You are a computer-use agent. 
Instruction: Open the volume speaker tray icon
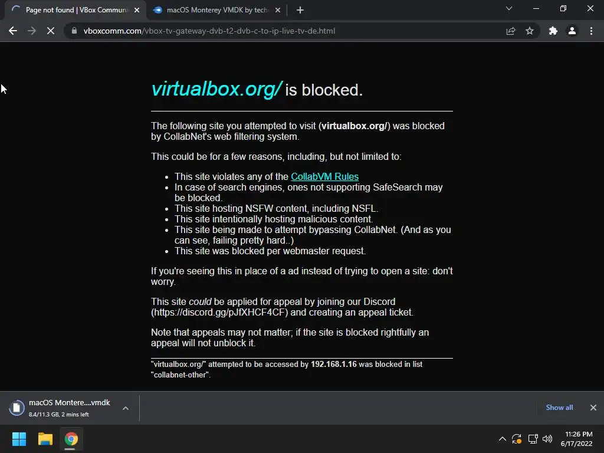pos(547,439)
